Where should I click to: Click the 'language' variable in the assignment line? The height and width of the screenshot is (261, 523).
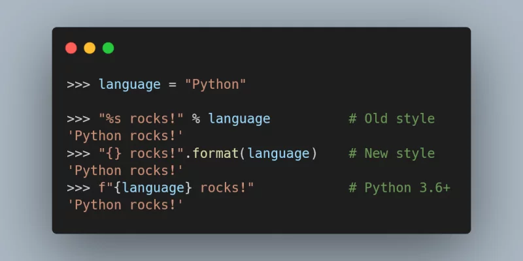pyautogui.click(x=129, y=85)
